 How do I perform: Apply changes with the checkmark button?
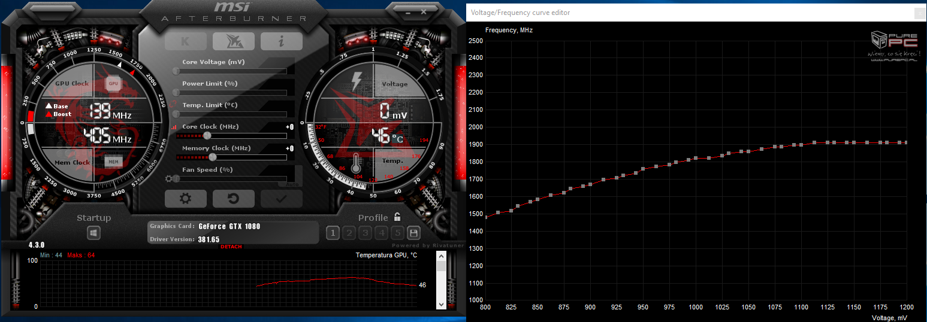[x=281, y=199]
